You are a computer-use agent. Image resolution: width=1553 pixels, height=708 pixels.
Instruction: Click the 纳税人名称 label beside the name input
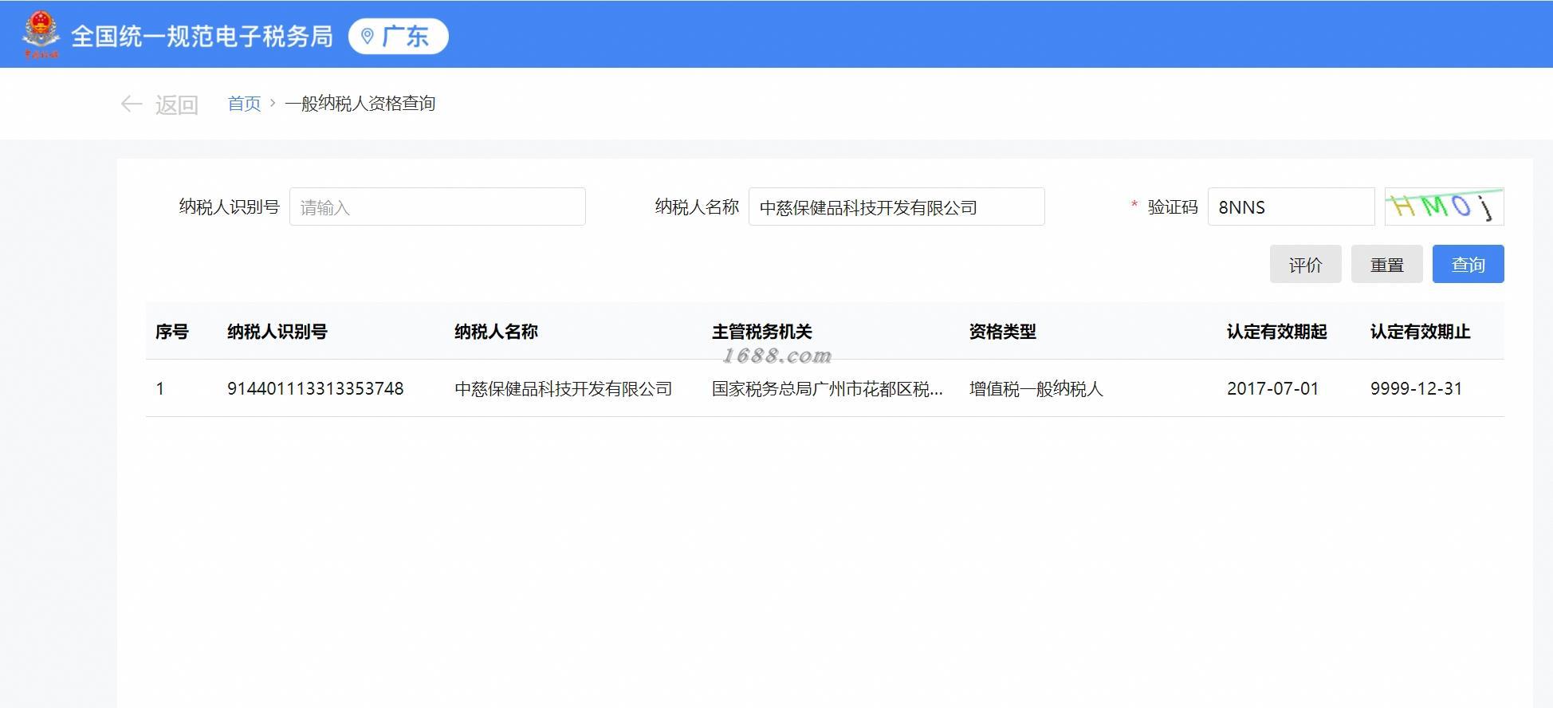[x=697, y=206]
